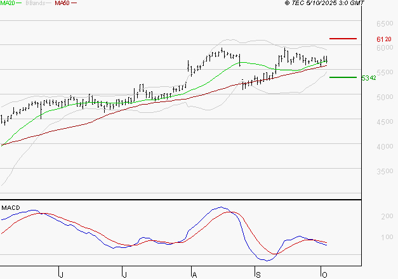Click the green support line marker

[343, 77]
